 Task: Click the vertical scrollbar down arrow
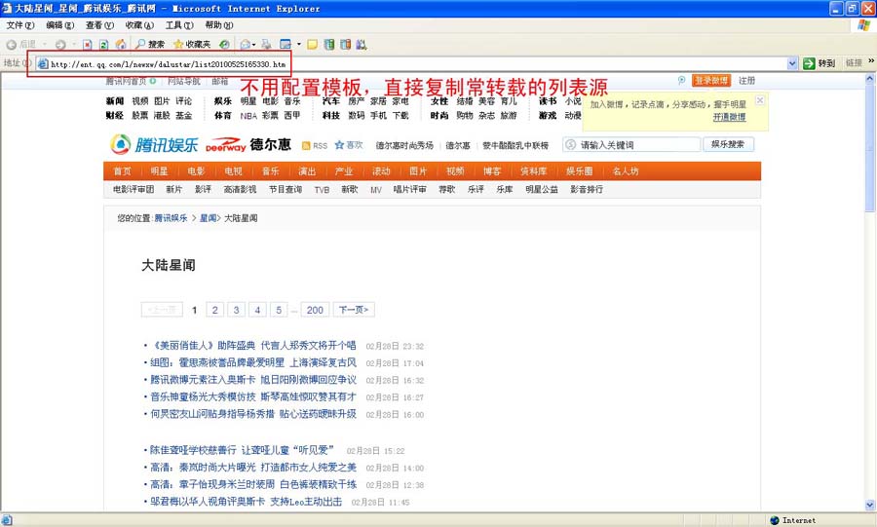tap(870, 505)
